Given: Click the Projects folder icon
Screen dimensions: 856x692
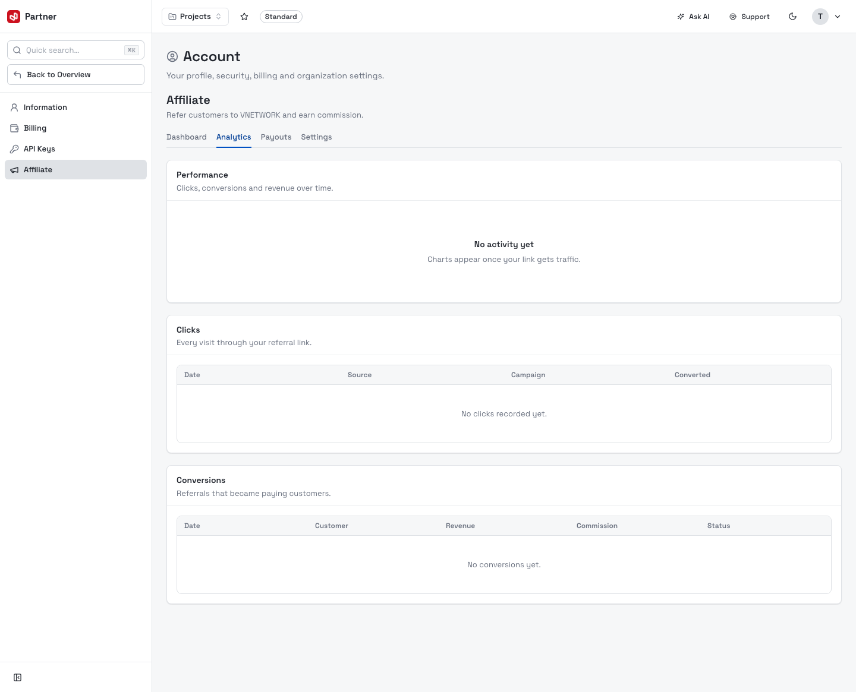Looking at the screenshot, I should pyautogui.click(x=172, y=17).
